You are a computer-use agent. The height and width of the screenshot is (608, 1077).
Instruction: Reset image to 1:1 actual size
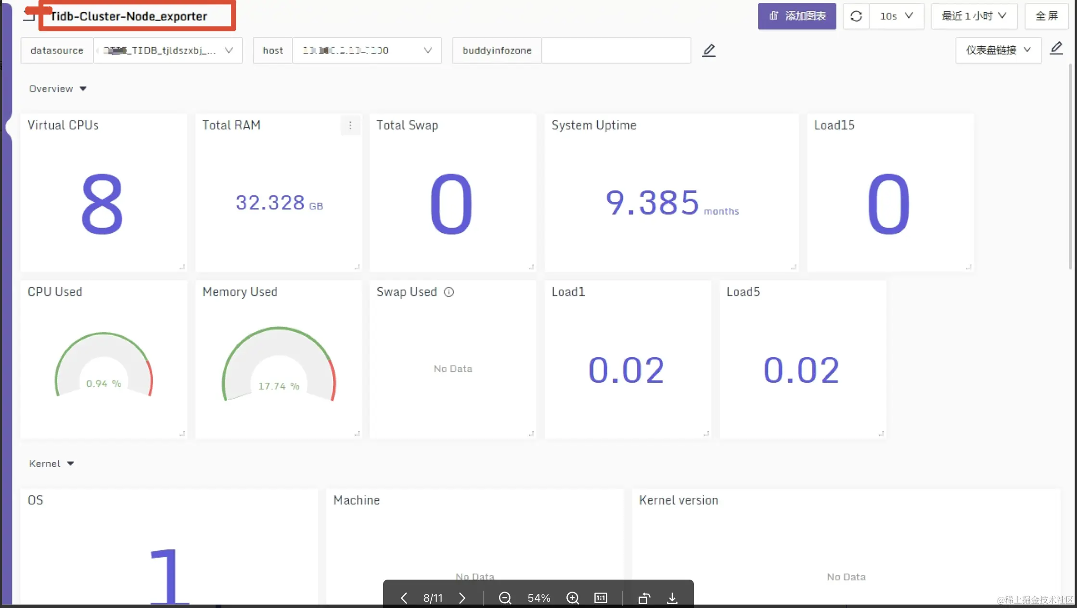point(601,598)
